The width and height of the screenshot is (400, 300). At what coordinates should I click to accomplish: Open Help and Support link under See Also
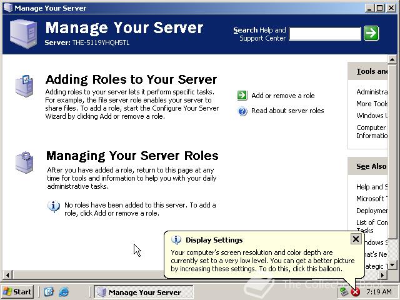pos(372,187)
